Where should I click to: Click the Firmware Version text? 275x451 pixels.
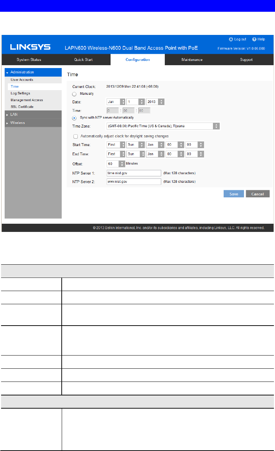(241, 49)
